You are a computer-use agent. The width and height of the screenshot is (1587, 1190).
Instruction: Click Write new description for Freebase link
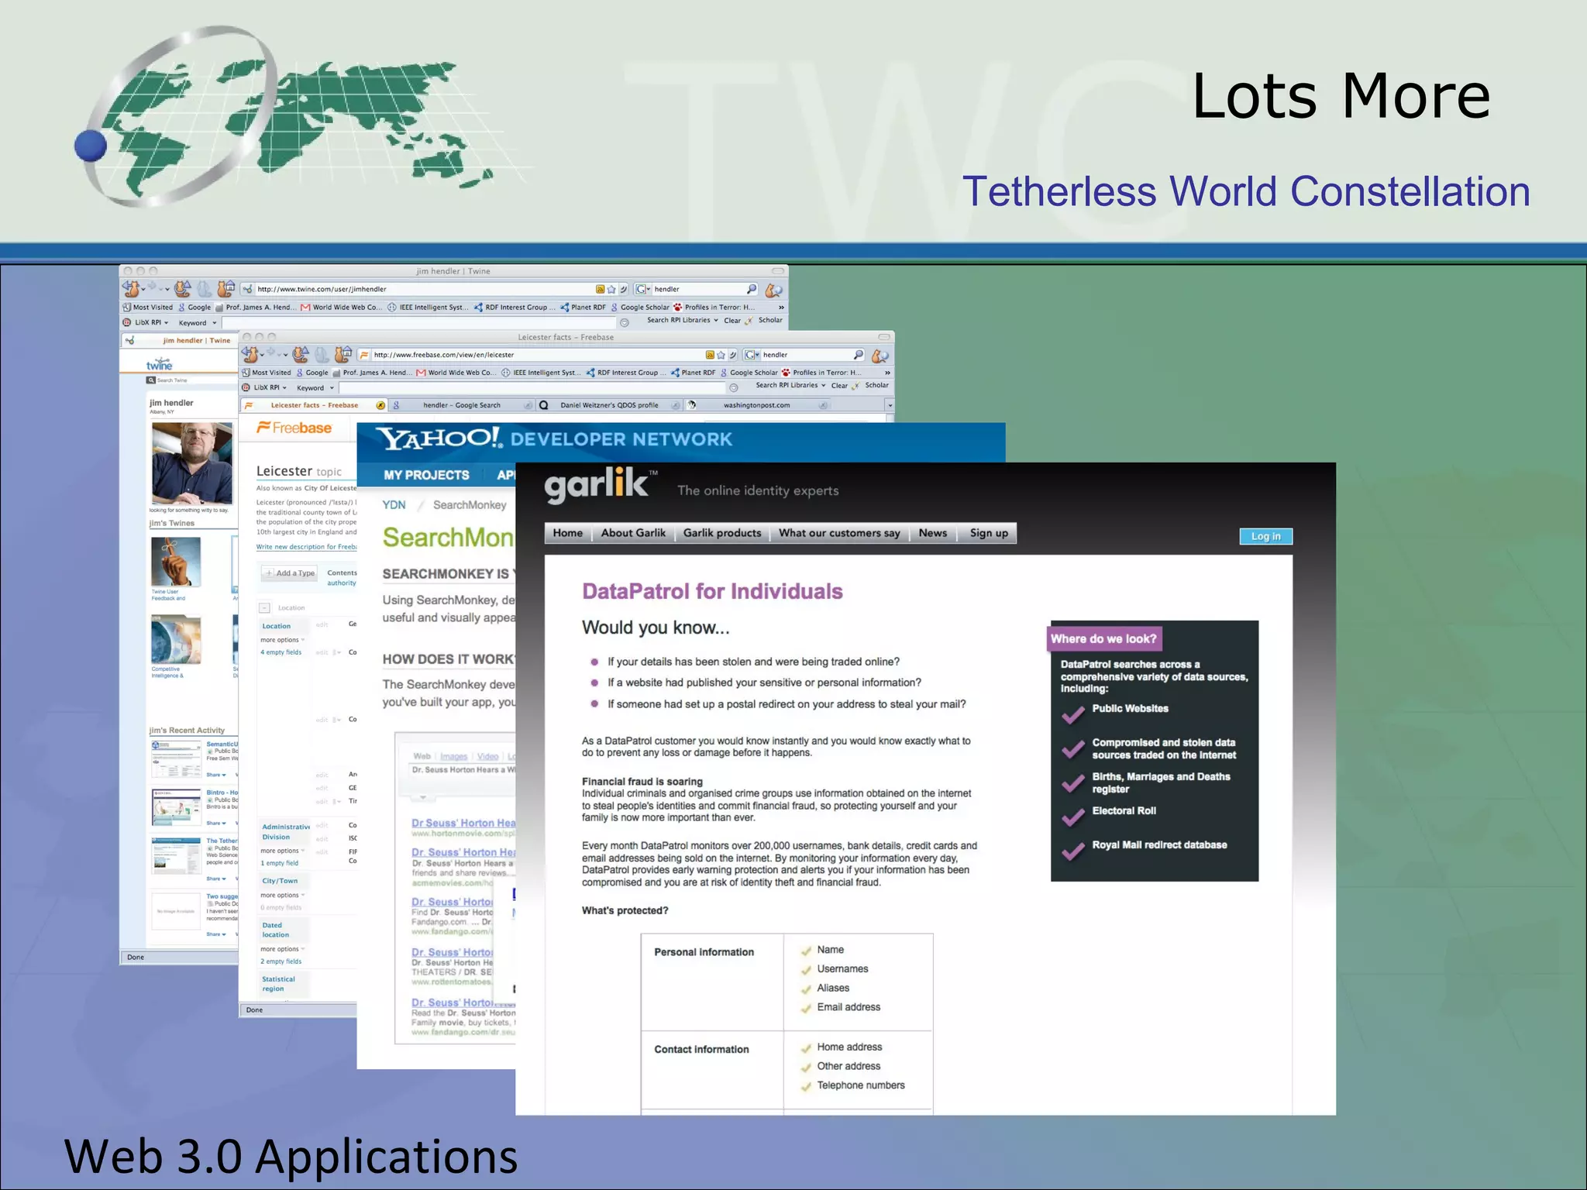pos(307,547)
